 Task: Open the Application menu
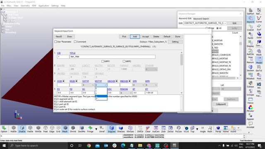point(43,6)
